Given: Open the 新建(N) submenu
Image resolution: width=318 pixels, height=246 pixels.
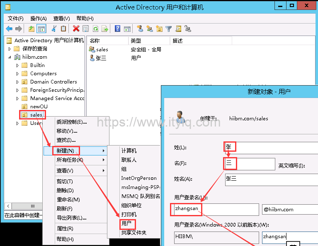Looking at the screenshot, I should (x=75, y=151).
